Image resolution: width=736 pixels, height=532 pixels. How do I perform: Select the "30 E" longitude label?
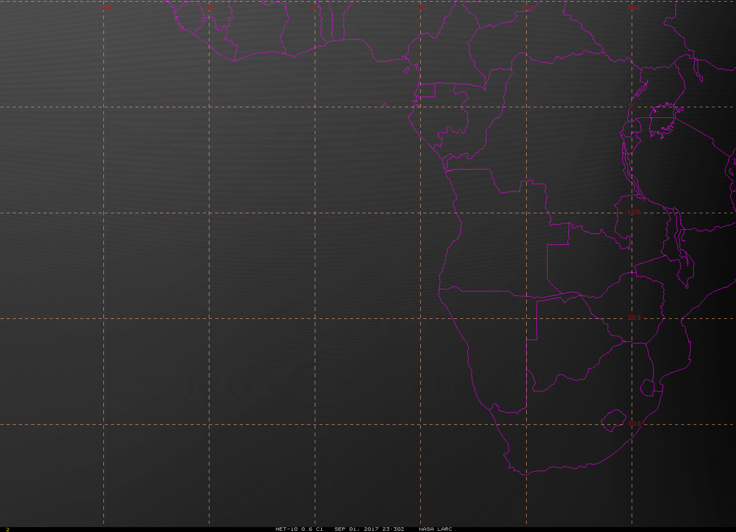click(634, 8)
